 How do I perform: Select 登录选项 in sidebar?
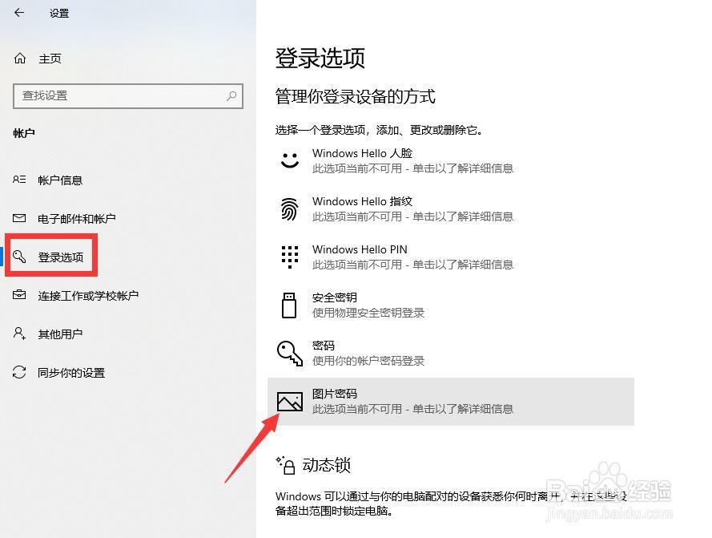click(61, 257)
